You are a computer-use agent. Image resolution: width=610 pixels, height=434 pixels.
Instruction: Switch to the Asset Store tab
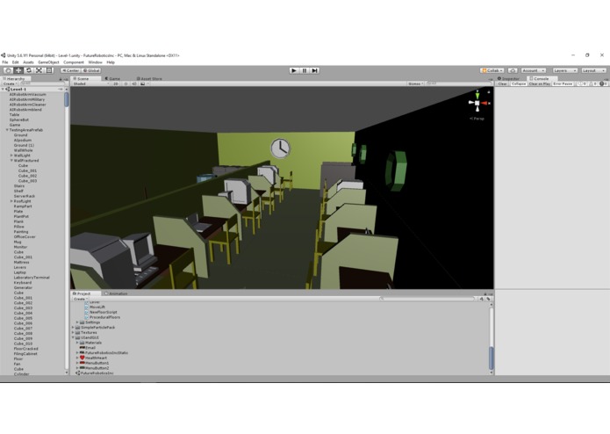[x=149, y=78]
